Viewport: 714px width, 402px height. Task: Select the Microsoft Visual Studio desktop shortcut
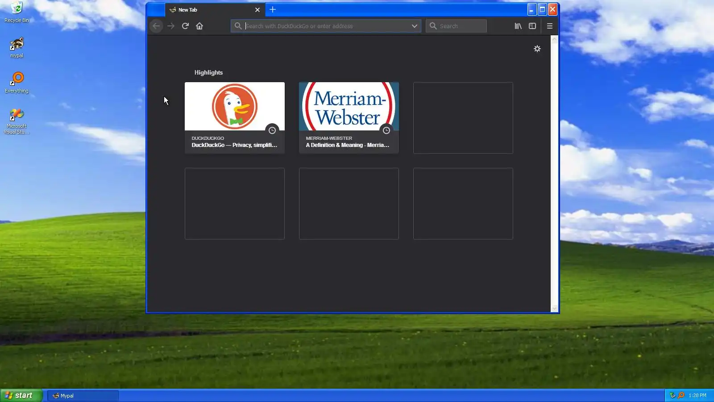[17, 121]
